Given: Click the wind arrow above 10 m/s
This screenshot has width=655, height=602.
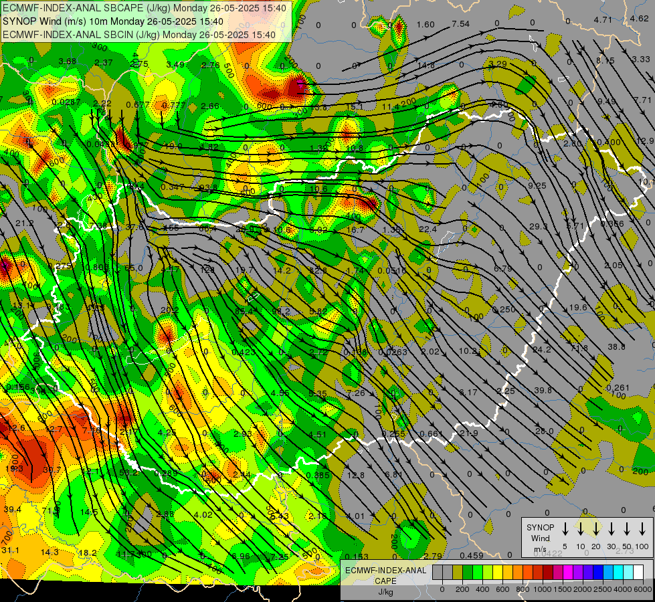Looking at the screenshot, I should pos(580,529).
